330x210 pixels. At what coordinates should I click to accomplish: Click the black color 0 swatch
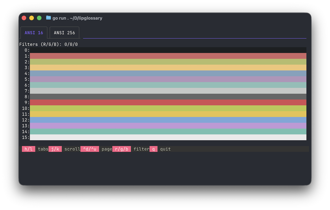168,50
